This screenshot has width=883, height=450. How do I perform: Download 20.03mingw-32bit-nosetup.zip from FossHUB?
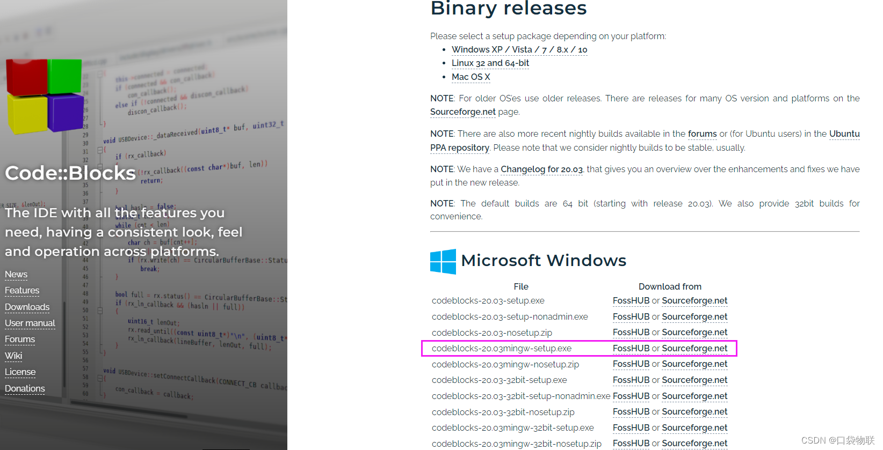click(631, 444)
